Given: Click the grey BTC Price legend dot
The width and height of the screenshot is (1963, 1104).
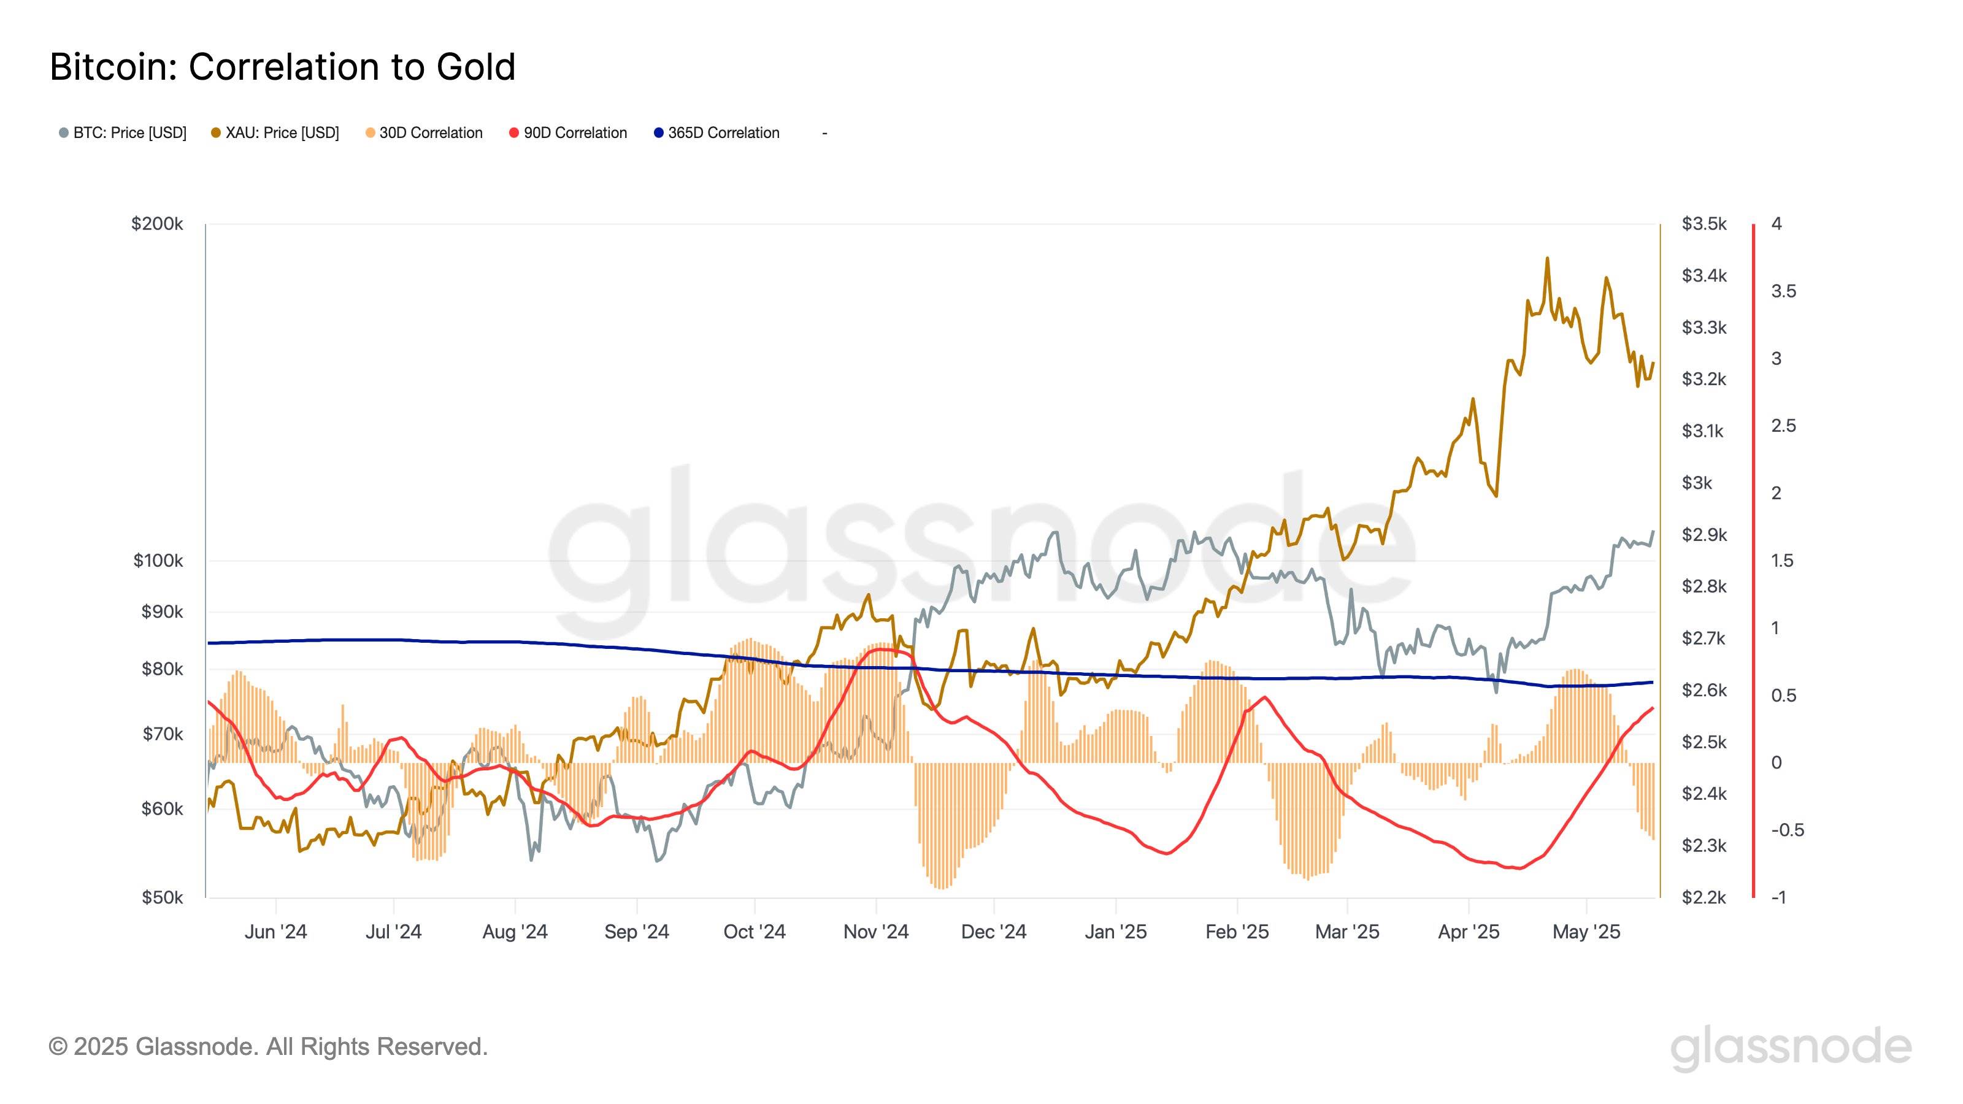Looking at the screenshot, I should pyautogui.click(x=64, y=133).
